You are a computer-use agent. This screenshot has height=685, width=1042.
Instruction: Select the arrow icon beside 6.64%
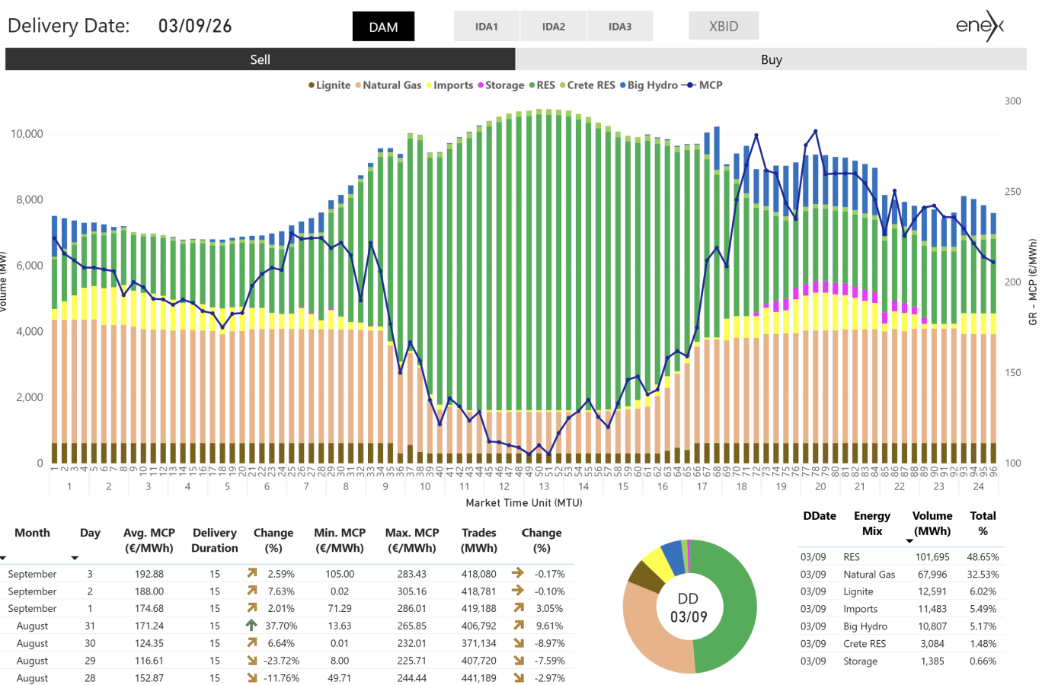[252, 643]
